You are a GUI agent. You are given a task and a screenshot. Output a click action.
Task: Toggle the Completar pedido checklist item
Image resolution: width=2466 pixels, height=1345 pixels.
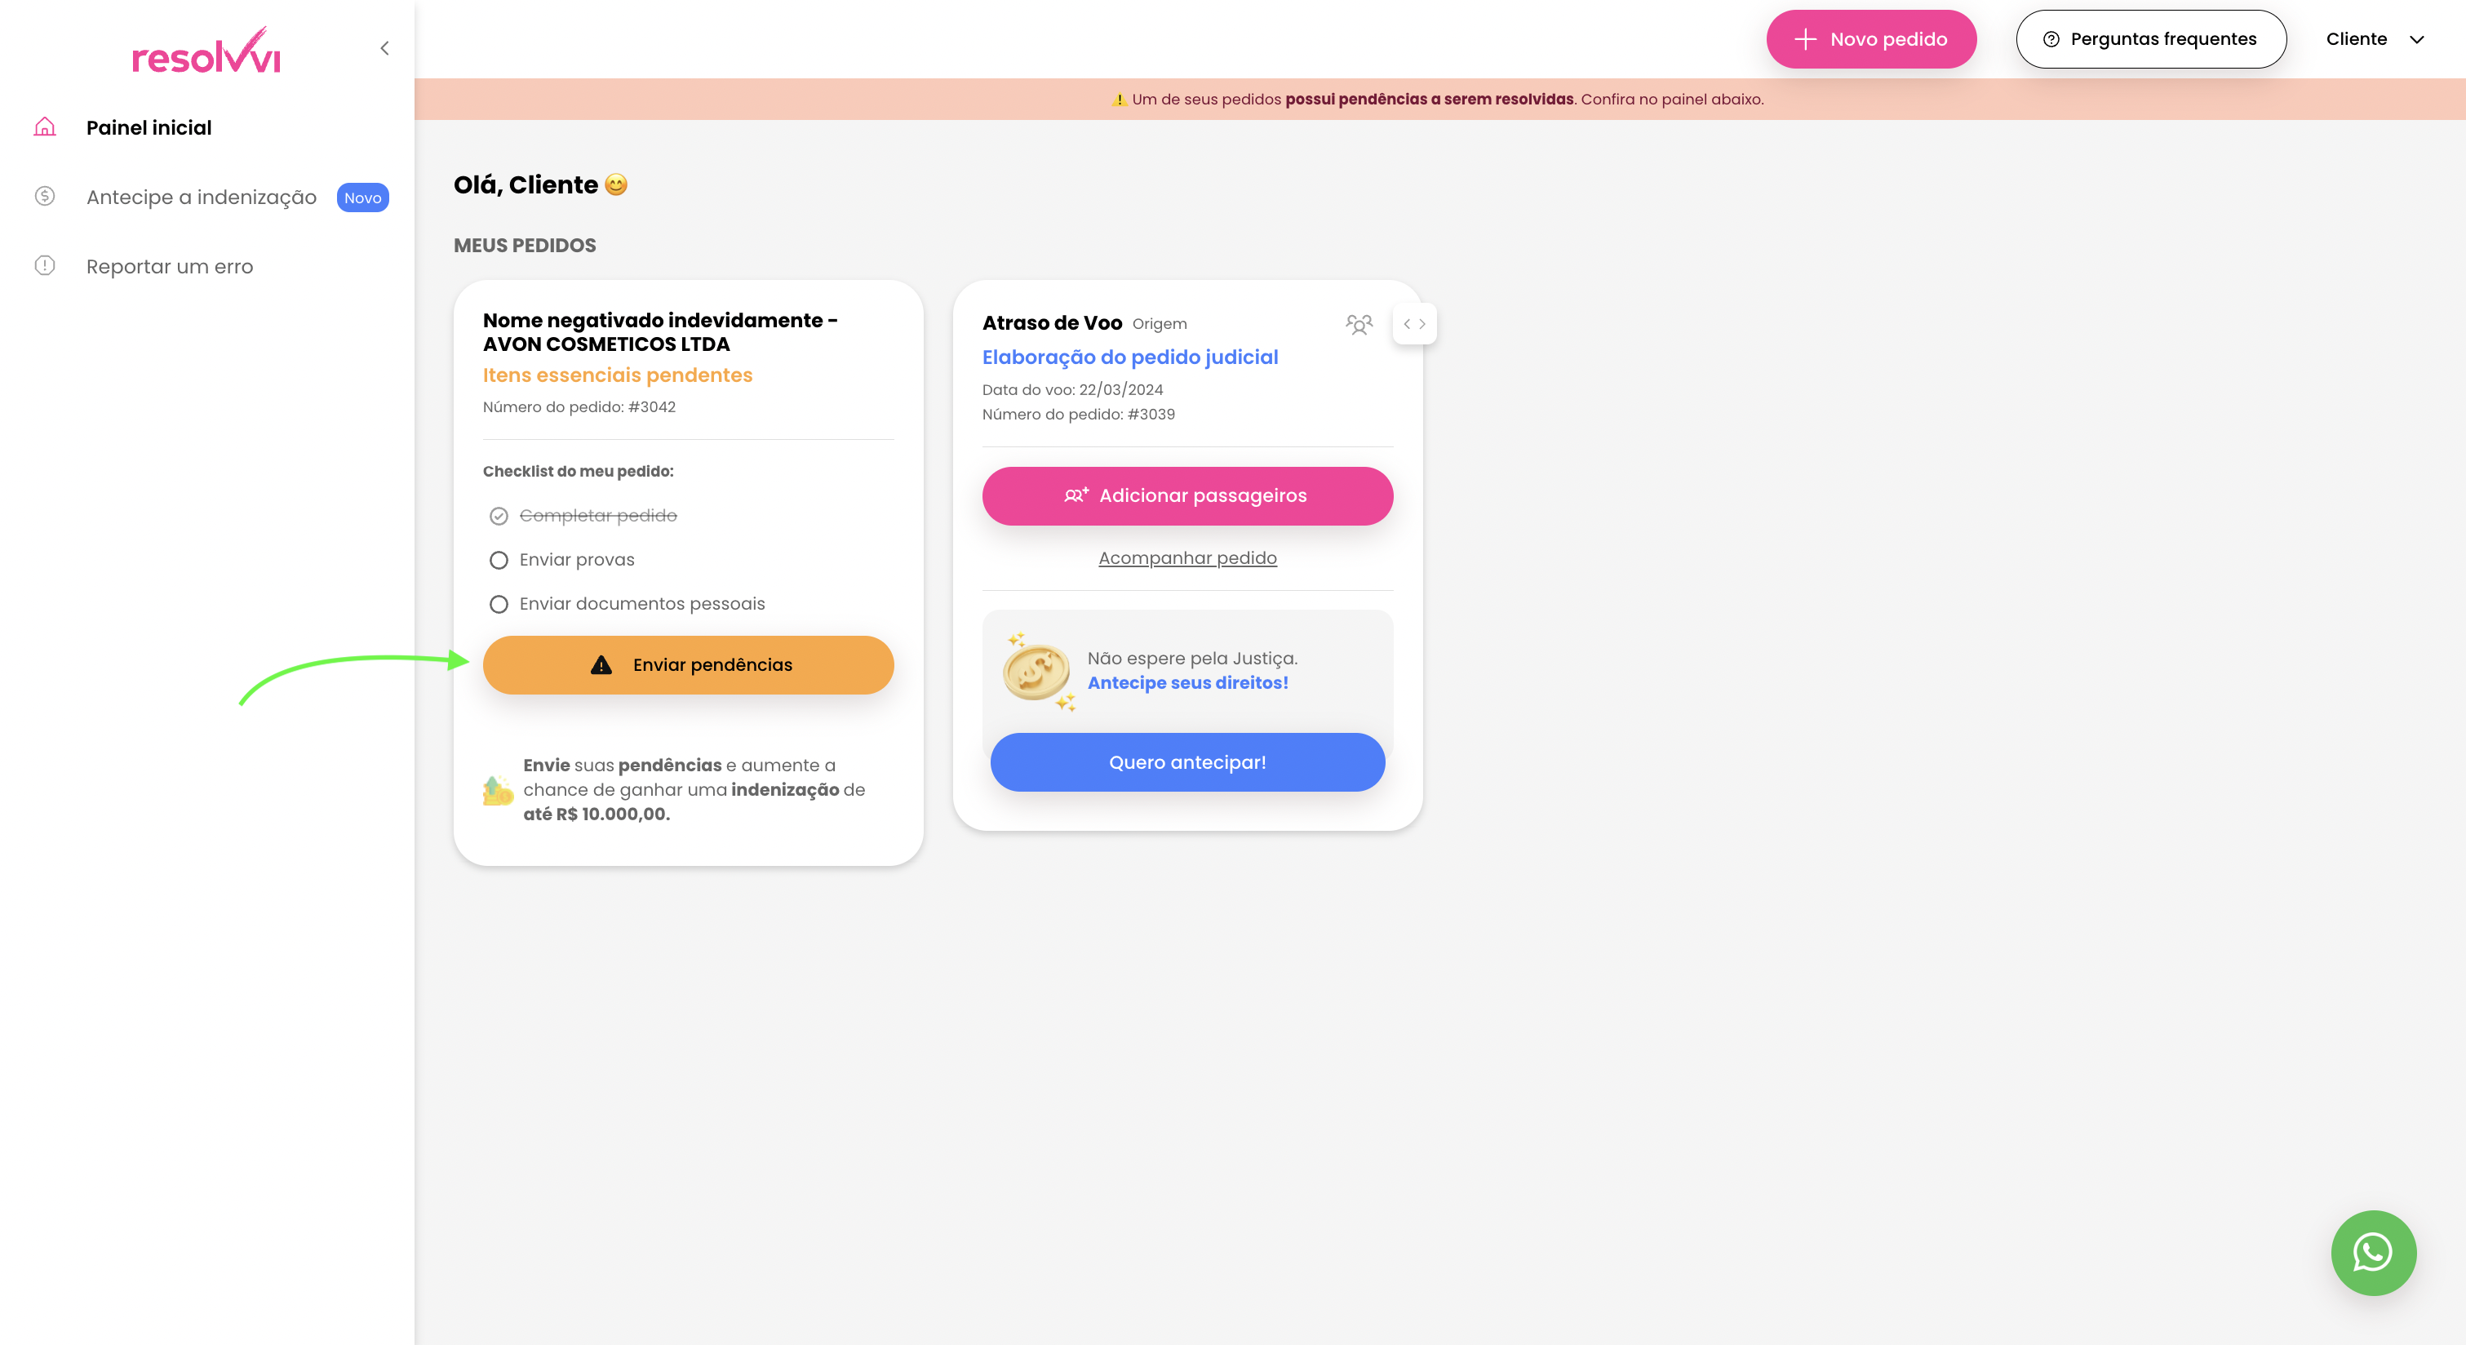pyautogui.click(x=499, y=516)
